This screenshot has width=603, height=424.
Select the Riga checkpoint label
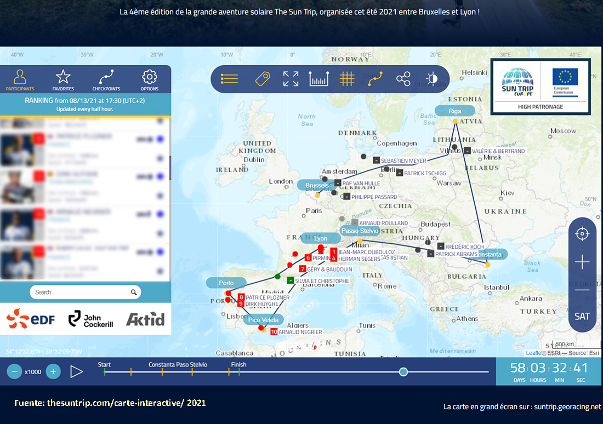click(x=454, y=111)
